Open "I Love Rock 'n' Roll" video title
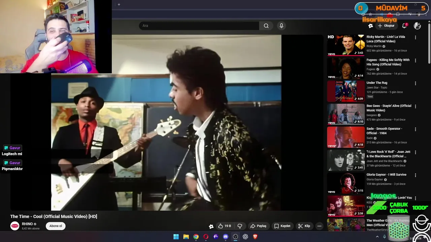 [x=389, y=154]
